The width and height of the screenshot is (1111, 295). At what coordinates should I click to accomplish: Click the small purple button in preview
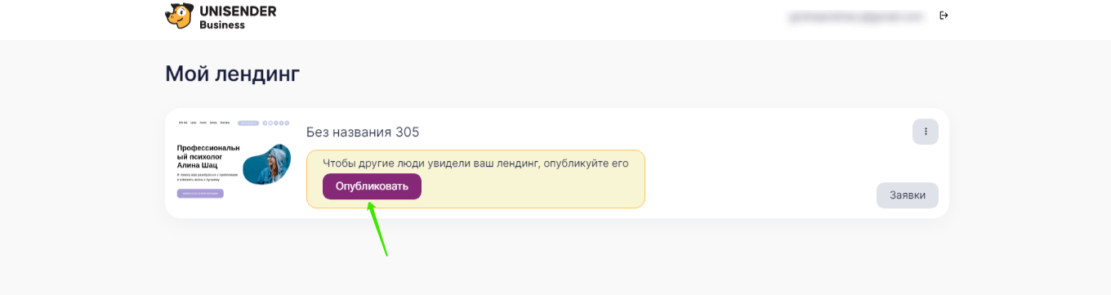tap(200, 194)
